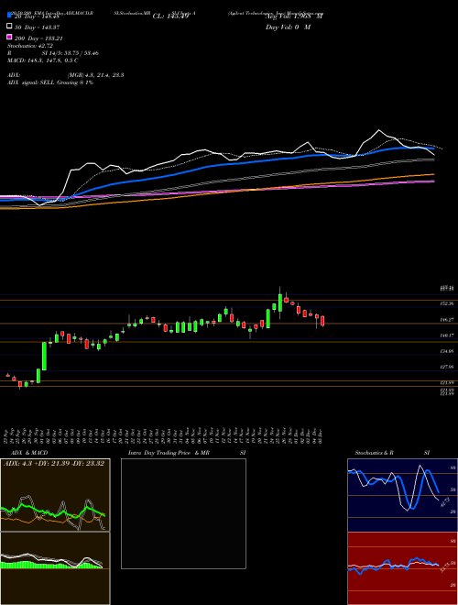458x605 pixels.
Task: Click the large green candle on 01 Oct
Action: pos(44,357)
